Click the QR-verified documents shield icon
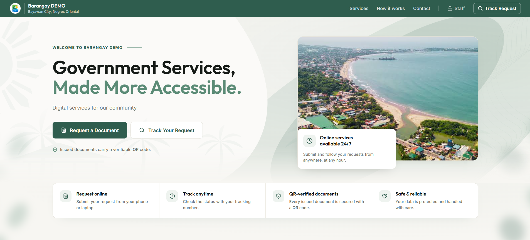530x240 pixels. coord(278,196)
